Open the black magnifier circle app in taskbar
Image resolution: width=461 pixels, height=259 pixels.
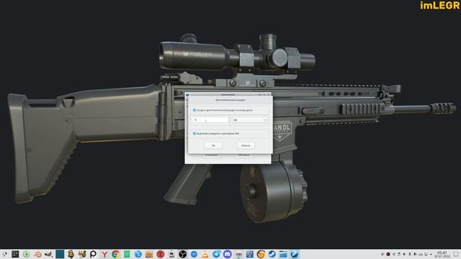[93, 254]
